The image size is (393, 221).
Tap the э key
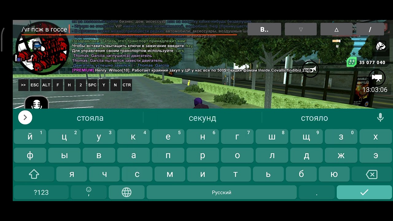click(x=375, y=156)
